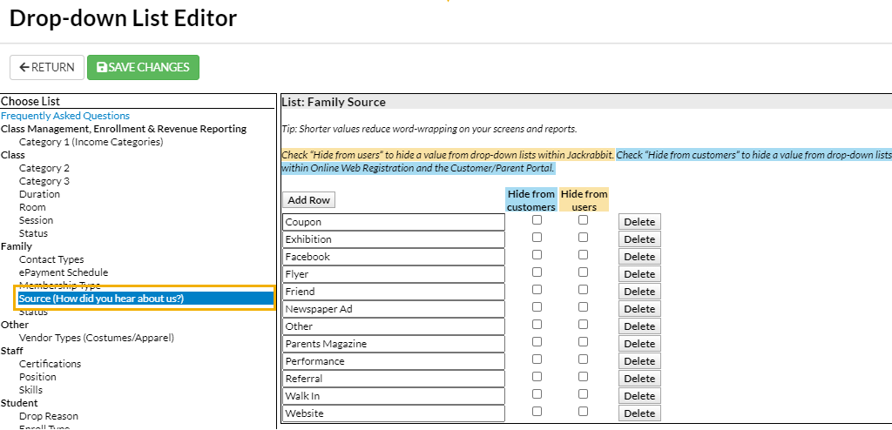Delete the Parents Magazine row
Image resolution: width=892 pixels, height=430 pixels.
[639, 344]
